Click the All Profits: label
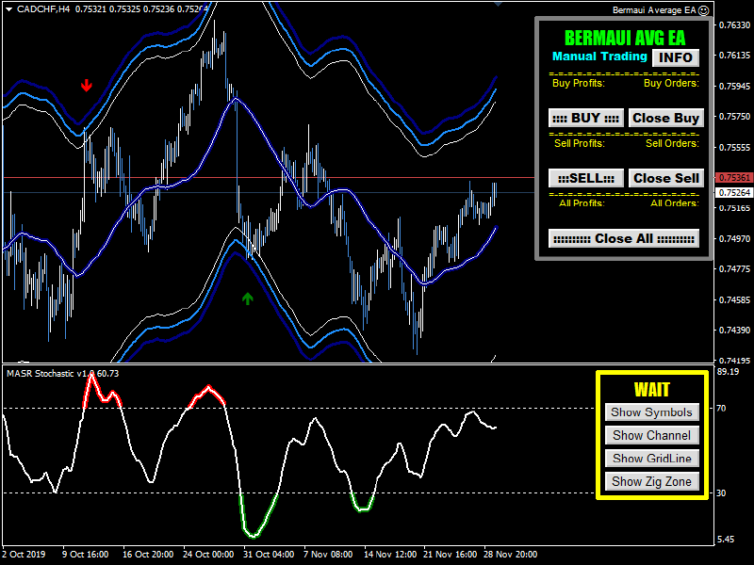 (x=582, y=203)
